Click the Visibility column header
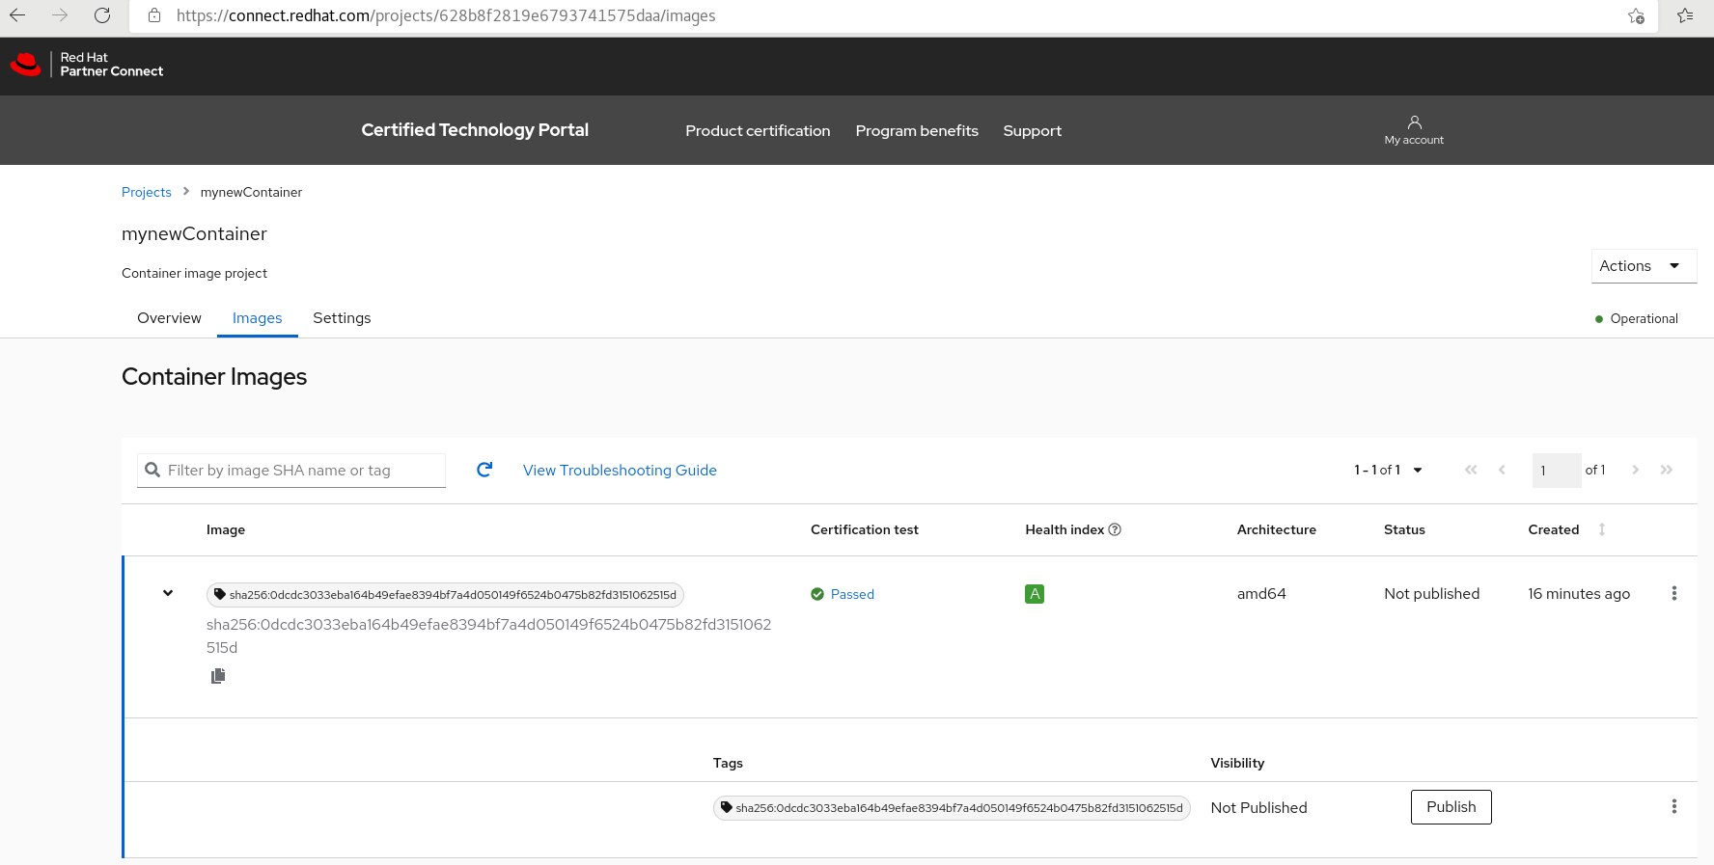1714x865 pixels. click(x=1237, y=763)
